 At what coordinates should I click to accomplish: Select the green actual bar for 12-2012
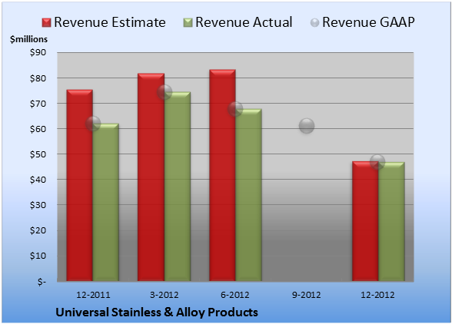point(391,221)
